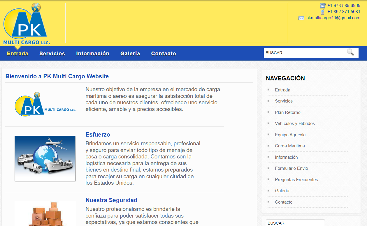Click the PK logo image in welcome section
Viewport: 367px width, 226px height.
[45, 104]
